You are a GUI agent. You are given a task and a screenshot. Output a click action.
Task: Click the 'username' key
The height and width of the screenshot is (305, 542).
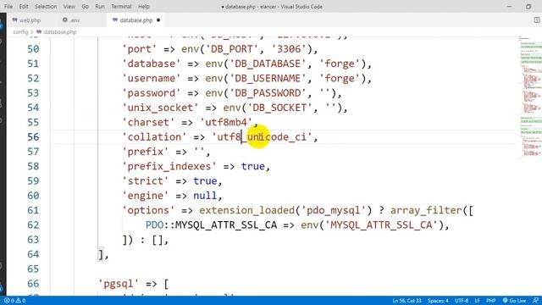point(152,79)
